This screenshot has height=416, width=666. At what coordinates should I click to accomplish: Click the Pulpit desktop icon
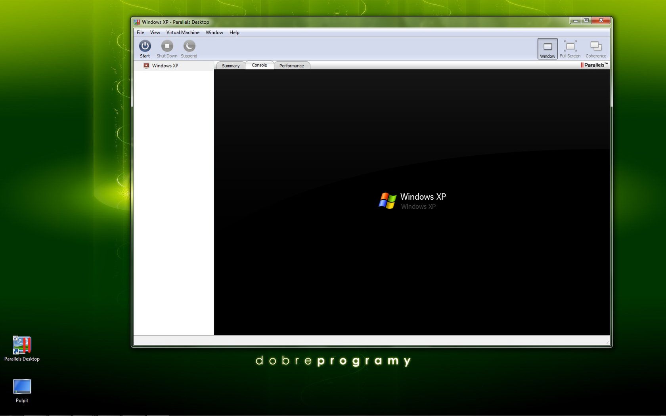click(22, 391)
